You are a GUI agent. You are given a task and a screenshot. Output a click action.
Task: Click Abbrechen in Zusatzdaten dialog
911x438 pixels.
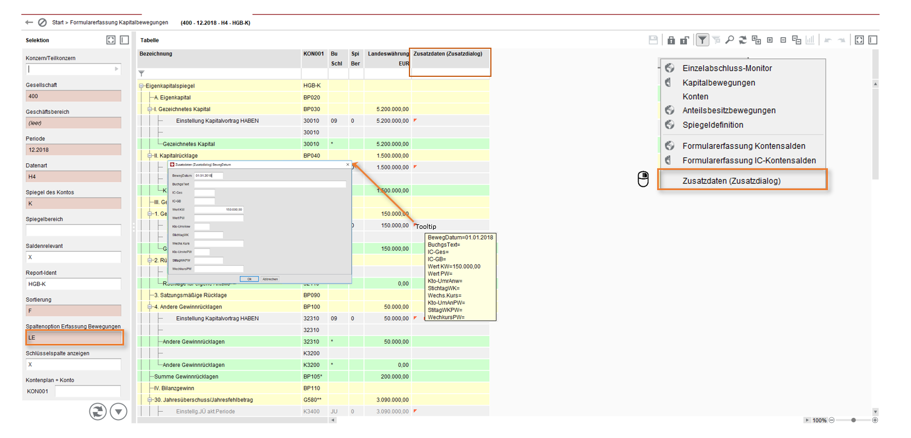click(x=270, y=279)
